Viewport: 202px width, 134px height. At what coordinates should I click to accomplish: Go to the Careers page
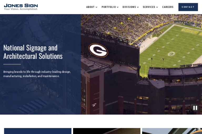coord(168,7)
